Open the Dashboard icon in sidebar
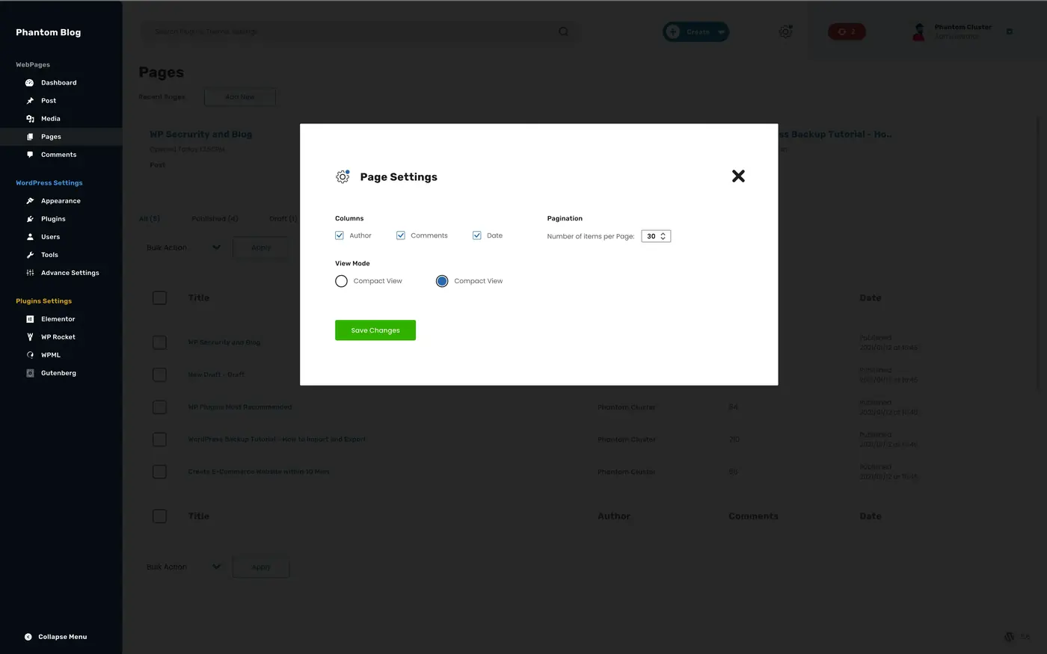This screenshot has height=654, width=1047. (x=30, y=83)
